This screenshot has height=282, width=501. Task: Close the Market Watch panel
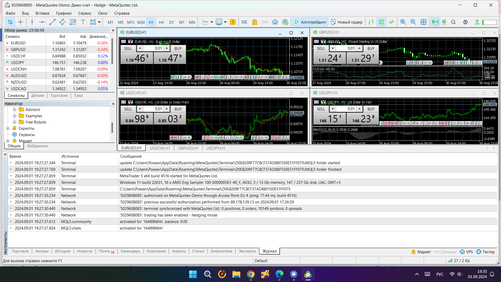[113, 31]
